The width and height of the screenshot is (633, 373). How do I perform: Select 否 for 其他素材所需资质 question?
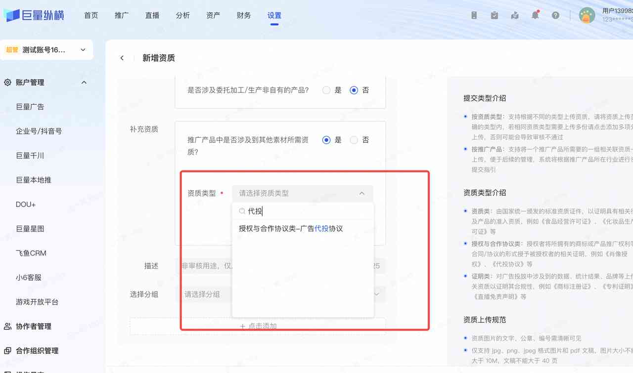354,140
